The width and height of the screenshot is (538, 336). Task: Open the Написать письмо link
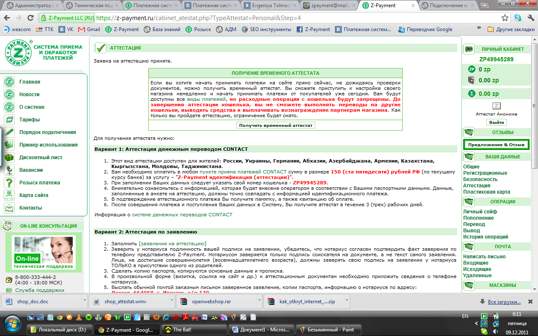click(x=484, y=257)
